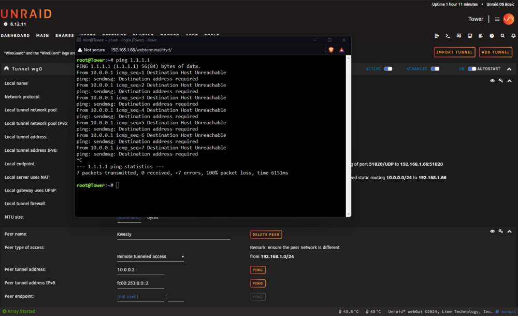Click the DELETE PEER button

pyautogui.click(x=266, y=235)
